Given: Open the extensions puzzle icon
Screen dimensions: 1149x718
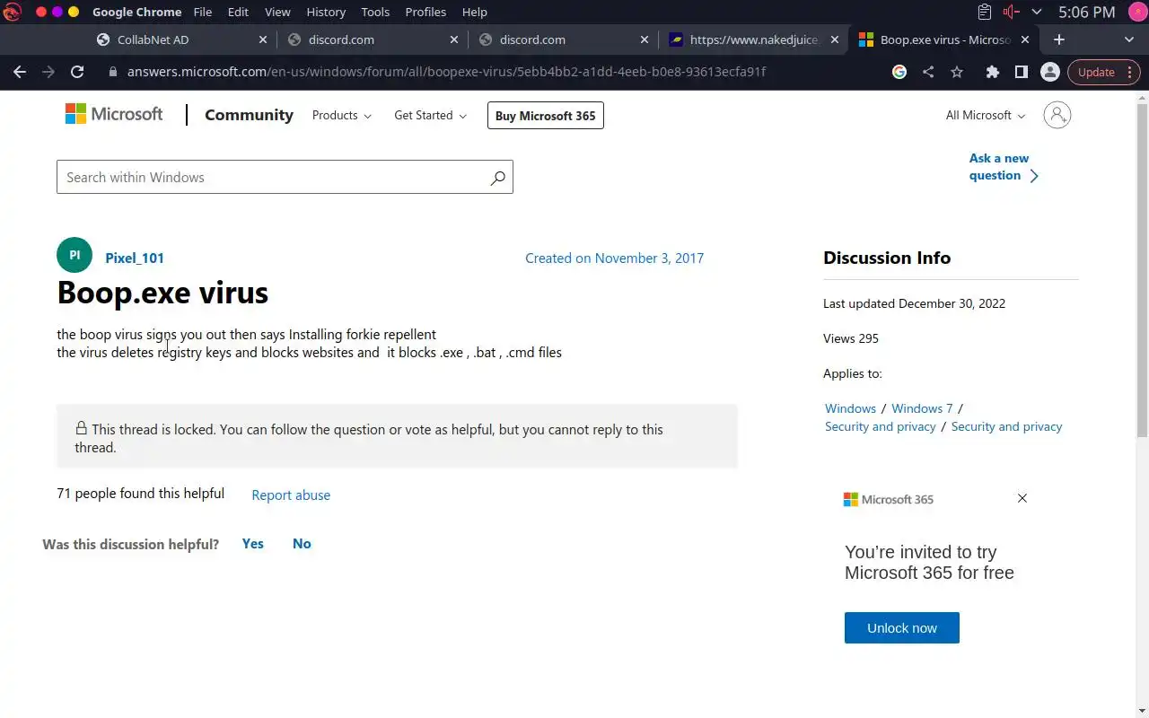Looking at the screenshot, I should [992, 72].
